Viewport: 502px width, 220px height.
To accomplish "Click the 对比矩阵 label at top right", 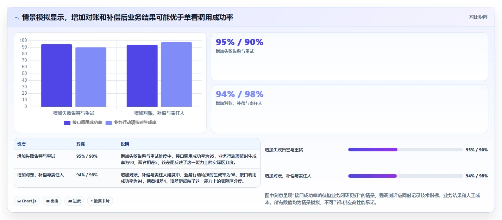I will pos(478,17).
